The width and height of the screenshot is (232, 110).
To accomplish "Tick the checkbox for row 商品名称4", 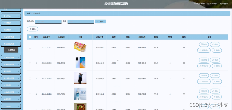I will (30, 94).
